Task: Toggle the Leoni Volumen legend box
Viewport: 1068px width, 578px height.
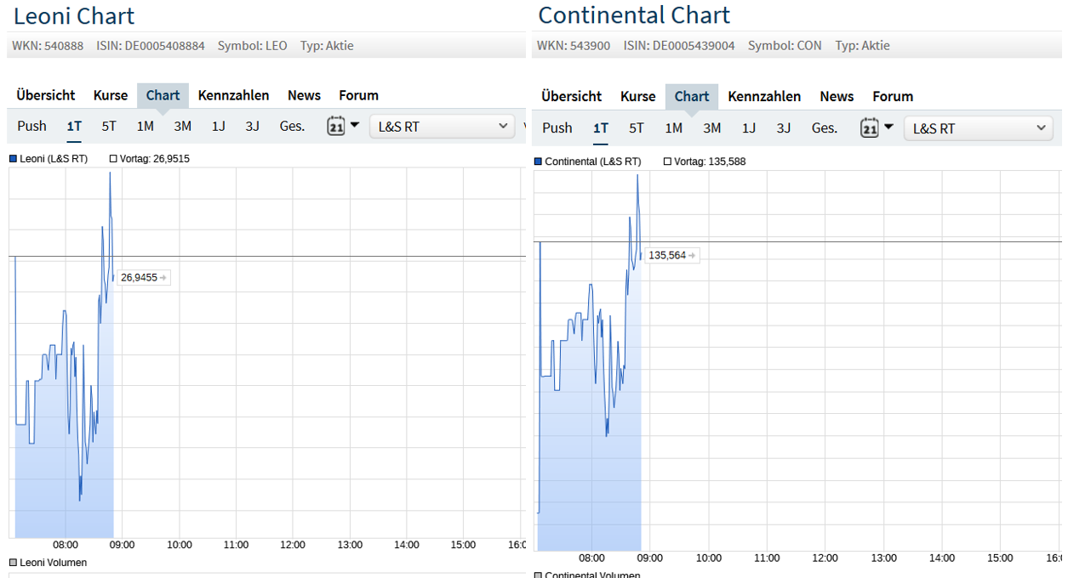Action: 14,563
